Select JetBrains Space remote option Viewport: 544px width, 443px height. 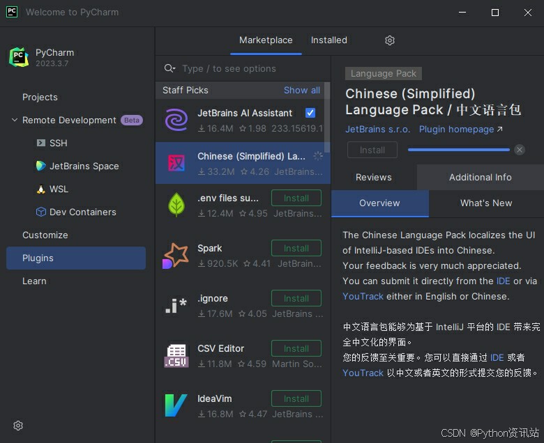tap(84, 166)
